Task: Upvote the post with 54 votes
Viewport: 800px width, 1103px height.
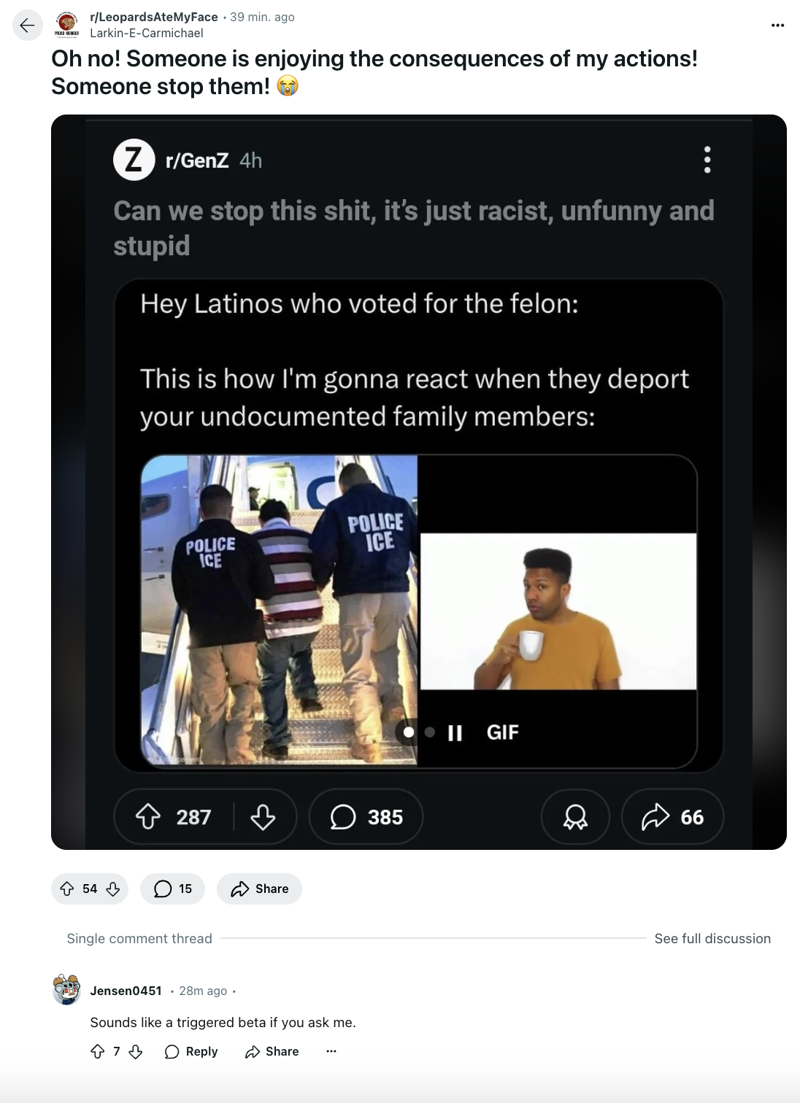Action: point(67,889)
